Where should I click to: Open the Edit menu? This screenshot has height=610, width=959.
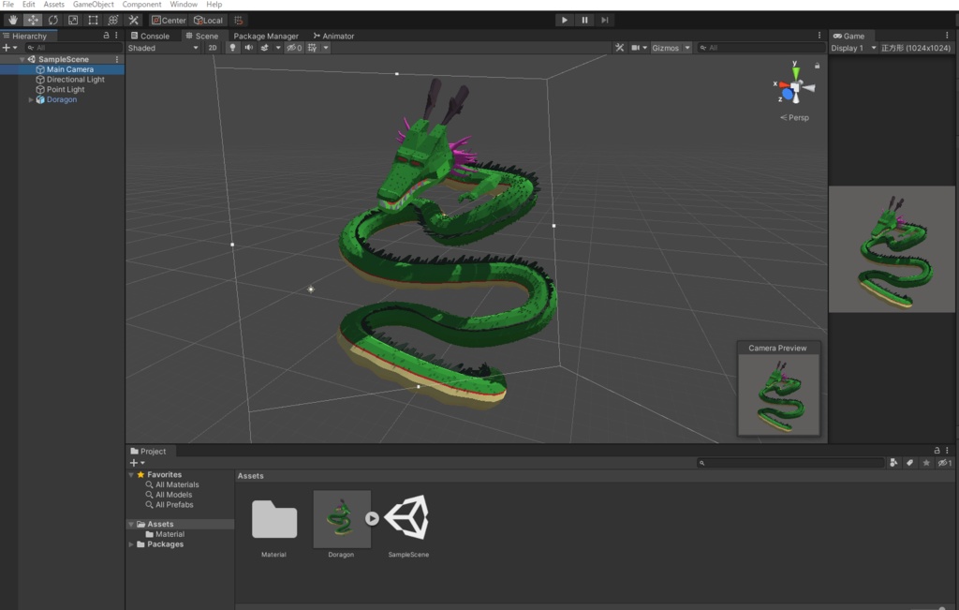(x=29, y=5)
